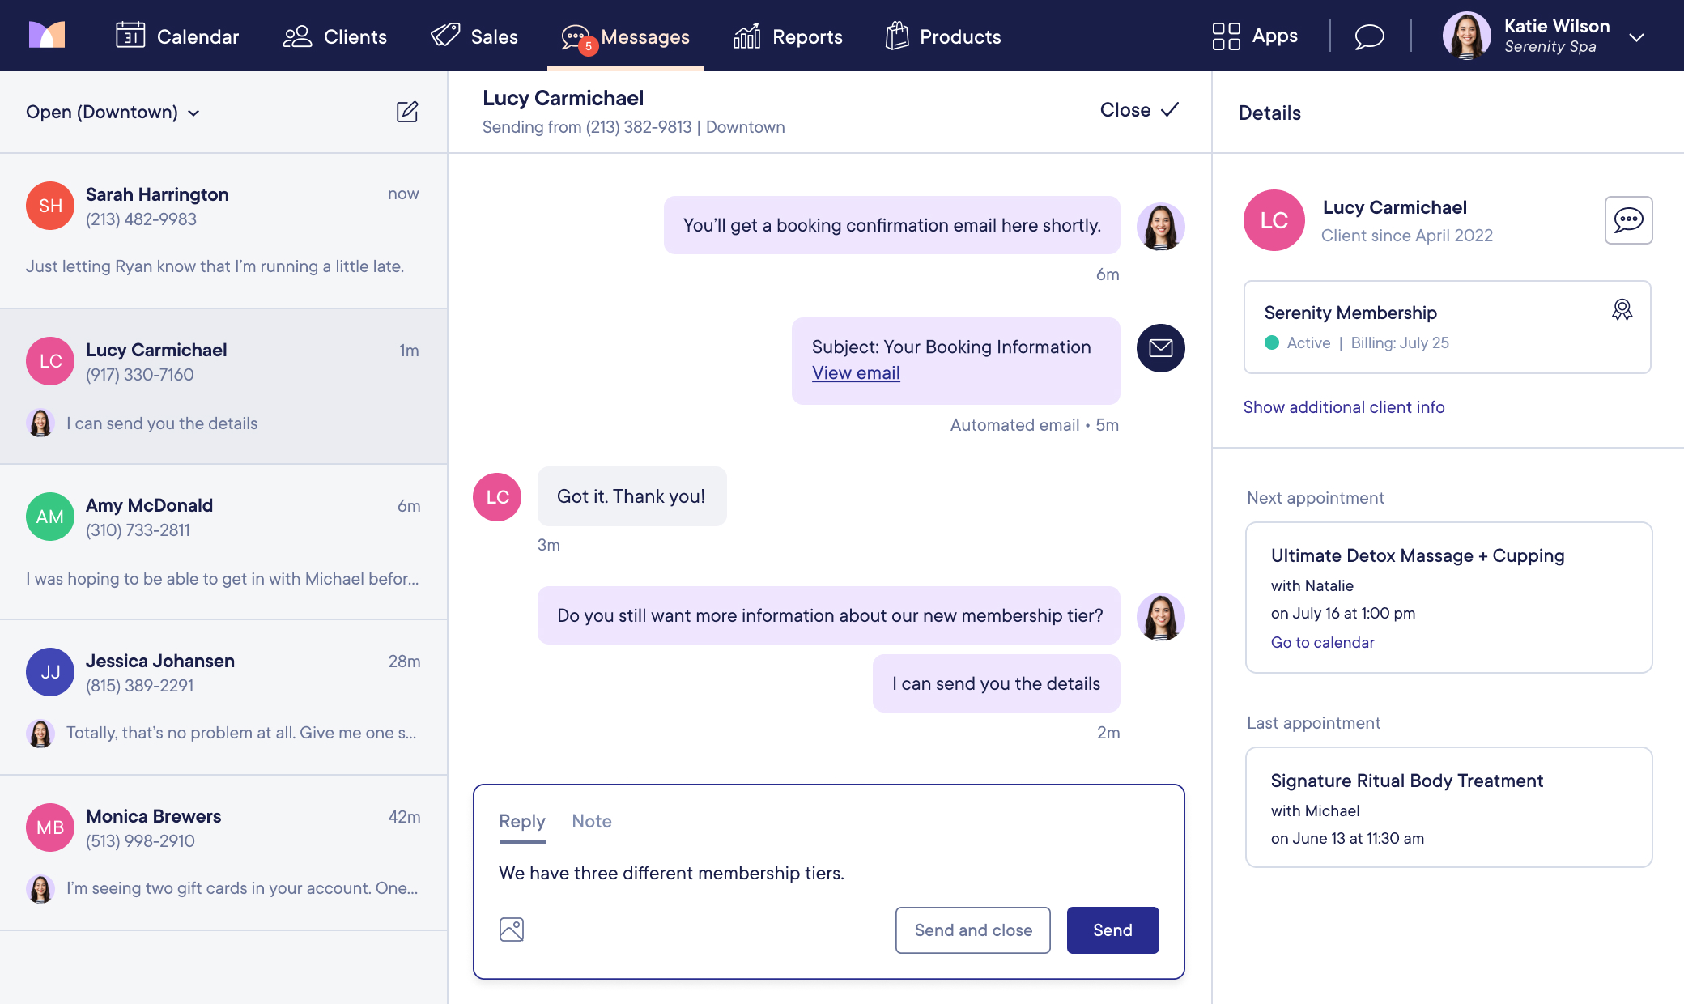The image size is (1684, 1004).
Task: Click Go to calendar under next appointment
Action: pyautogui.click(x=1322, y=642)
